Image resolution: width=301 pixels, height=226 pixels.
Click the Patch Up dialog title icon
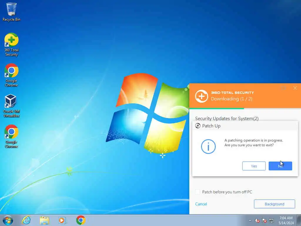coord(198,126)
